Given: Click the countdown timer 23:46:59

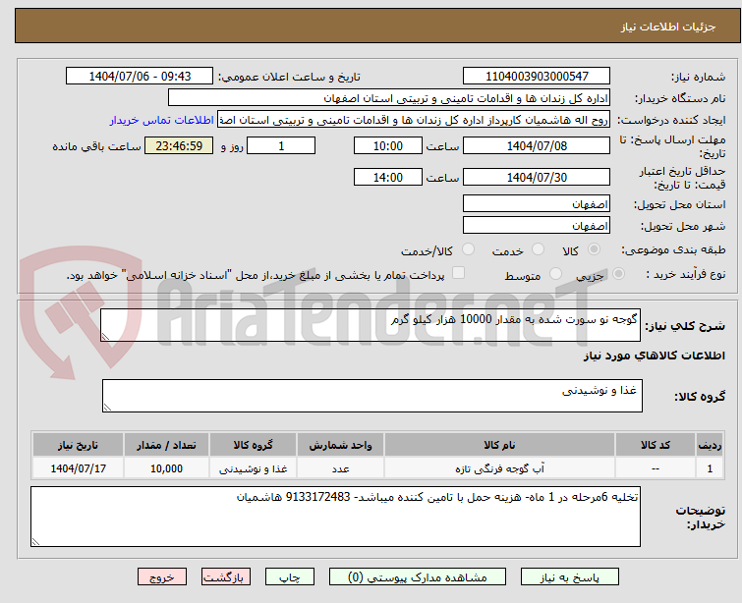Looking at the screenshot, I should pos(179,145).
